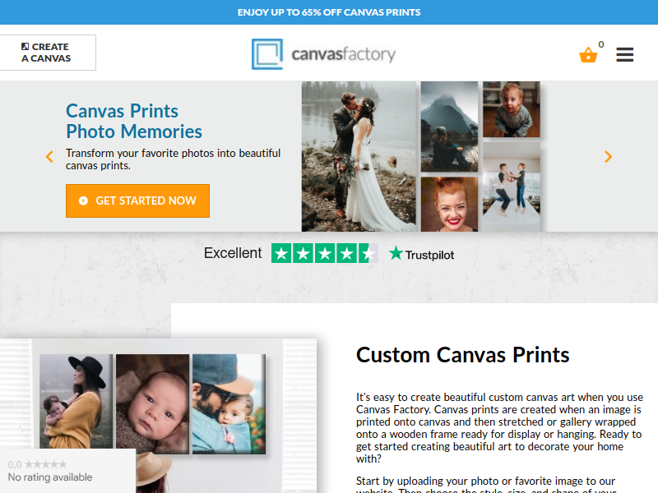Open the hamburger navigation menu
This screenshot has width=658, height=493.
[624, 54]
